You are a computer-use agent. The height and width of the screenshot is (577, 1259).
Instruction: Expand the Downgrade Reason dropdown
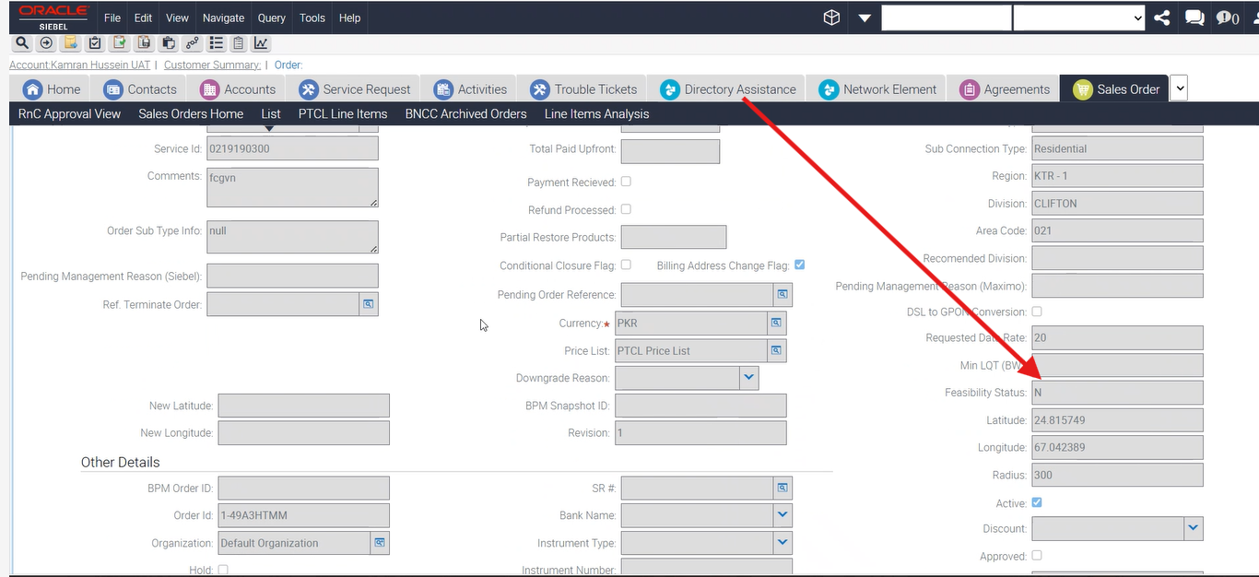point(748,378)
